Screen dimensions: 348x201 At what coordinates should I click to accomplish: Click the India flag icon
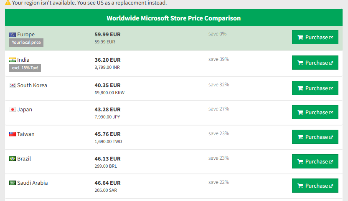click(13, 60)
